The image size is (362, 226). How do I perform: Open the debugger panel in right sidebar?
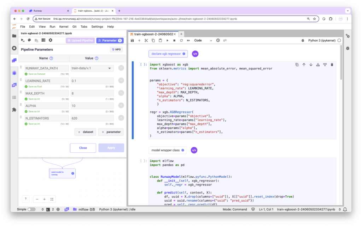pyautogui.click(x=348, y=48)
